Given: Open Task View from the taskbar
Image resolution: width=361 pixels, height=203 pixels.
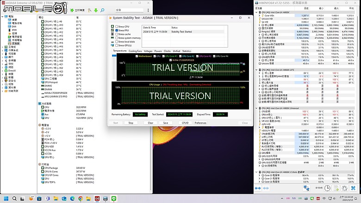Looking at the screenshot, I should (22, 198).
